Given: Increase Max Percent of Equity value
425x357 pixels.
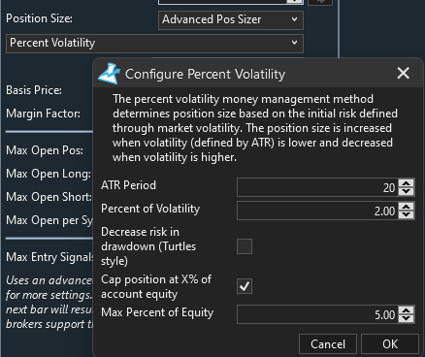Looking at the screenshot, I should (407, 310).
